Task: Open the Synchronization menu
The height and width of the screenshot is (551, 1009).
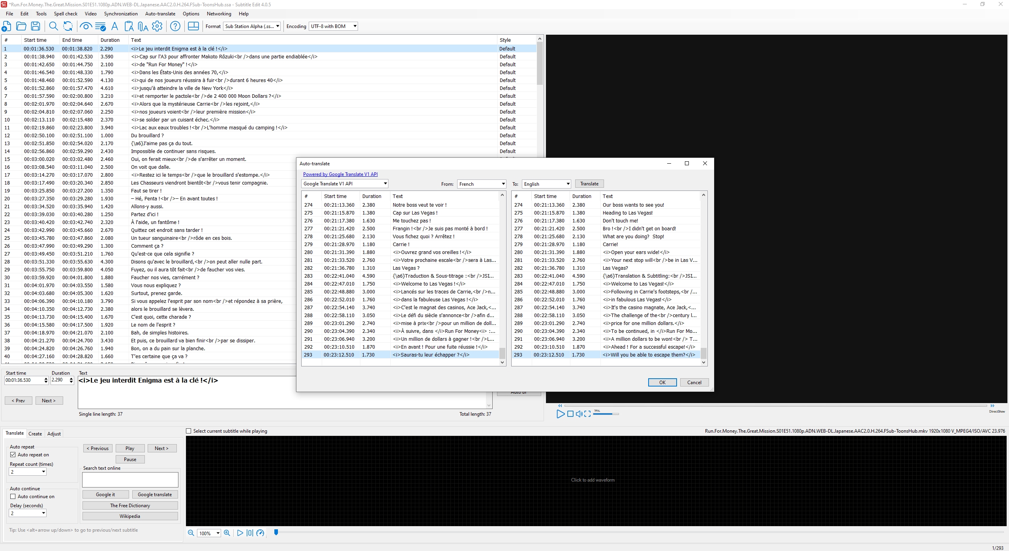Action: pos(121,14)
